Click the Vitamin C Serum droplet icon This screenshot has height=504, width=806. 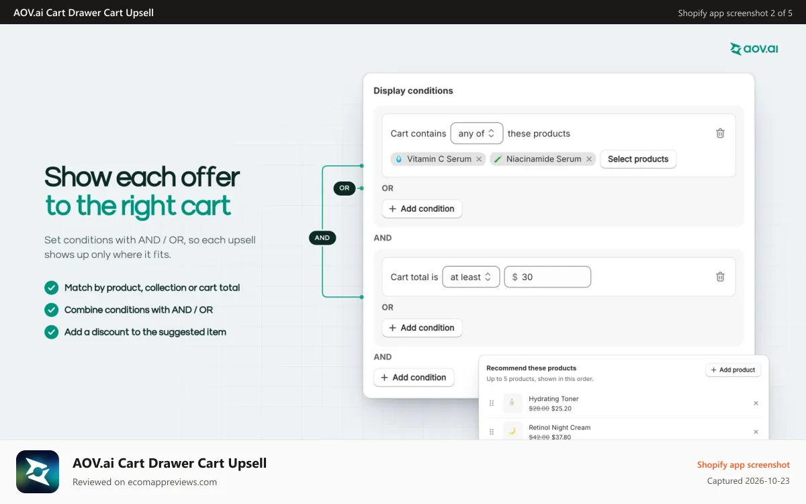[x=398, y=159]
